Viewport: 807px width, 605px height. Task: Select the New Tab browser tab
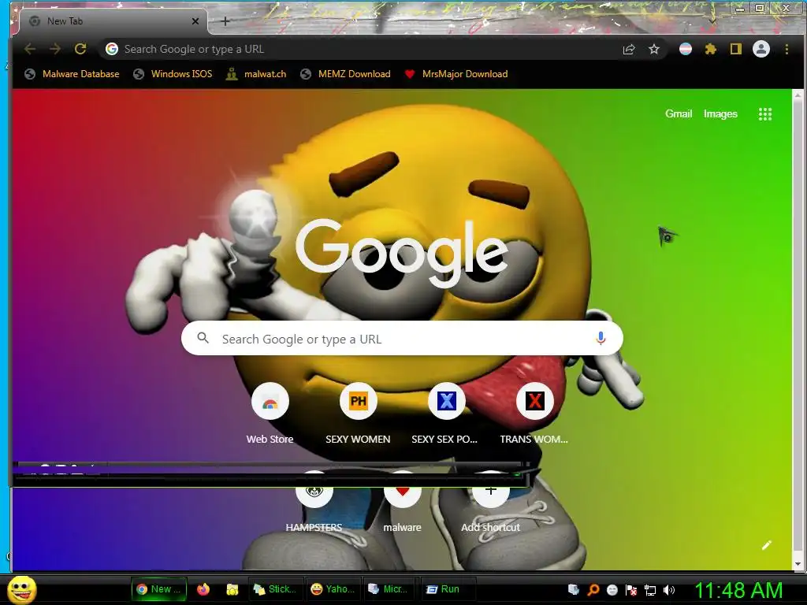[113, 21]
